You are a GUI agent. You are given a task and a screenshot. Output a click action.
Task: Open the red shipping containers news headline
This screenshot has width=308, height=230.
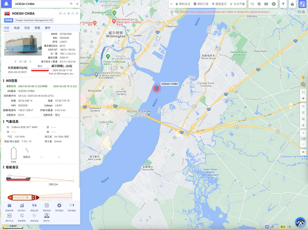225,12
